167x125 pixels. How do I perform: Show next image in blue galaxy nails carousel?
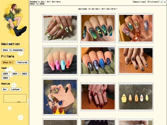pyautogui.click(x=112, y=61)
